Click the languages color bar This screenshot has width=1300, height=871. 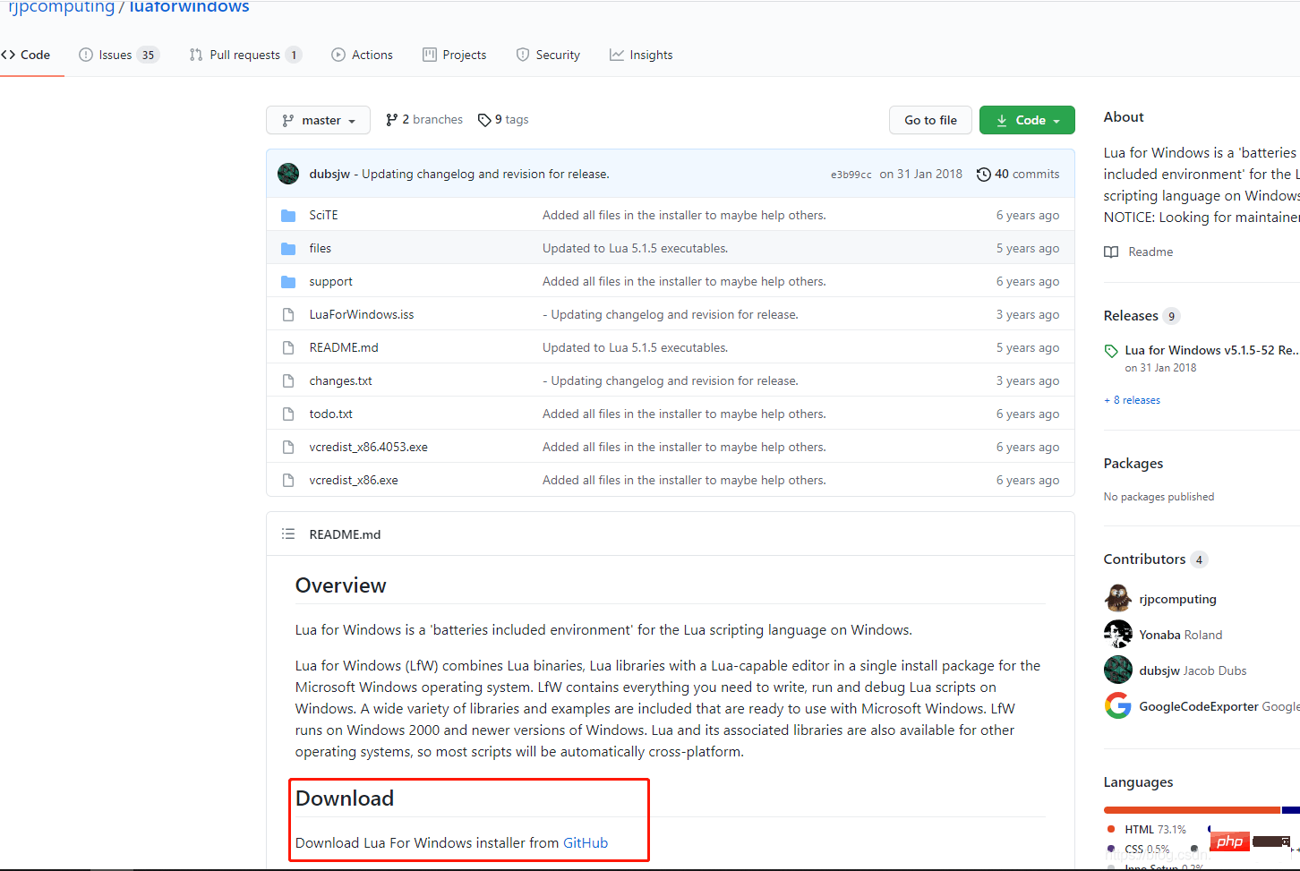[1191, 810]
